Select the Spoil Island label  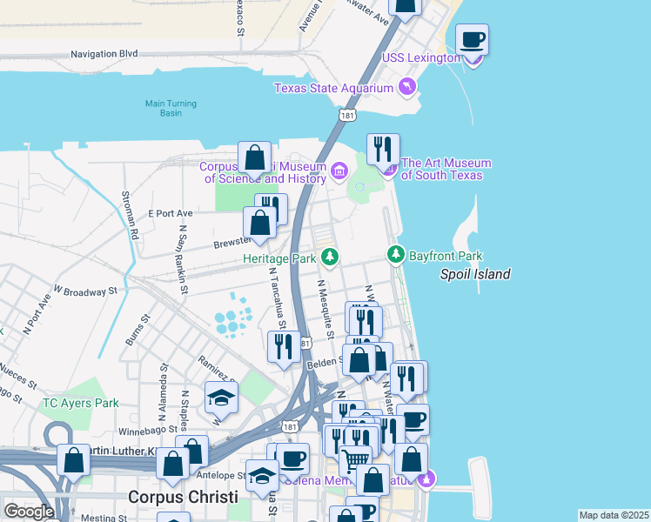(x=475, y=274)
